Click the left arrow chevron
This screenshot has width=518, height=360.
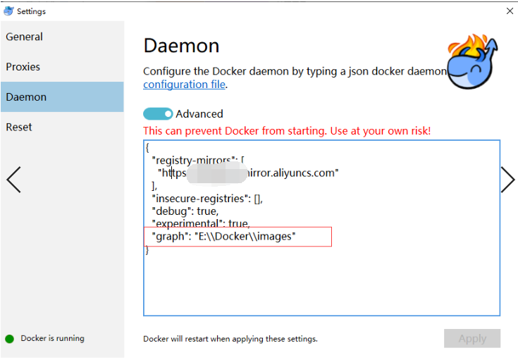[x=13, y=180]
